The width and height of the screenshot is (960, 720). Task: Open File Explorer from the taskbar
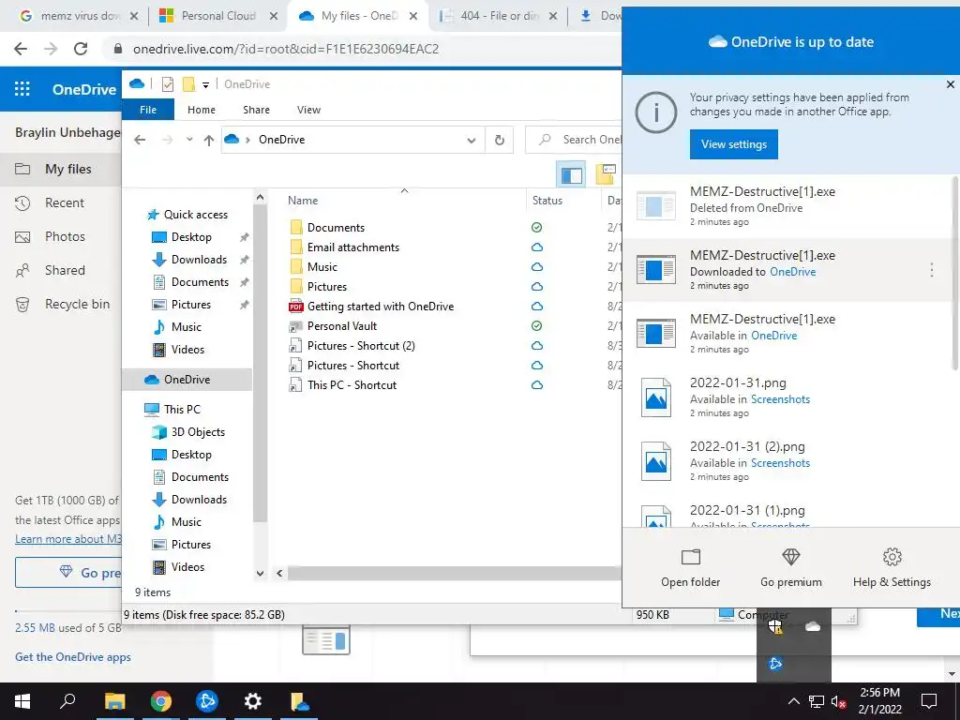(114, 701)
